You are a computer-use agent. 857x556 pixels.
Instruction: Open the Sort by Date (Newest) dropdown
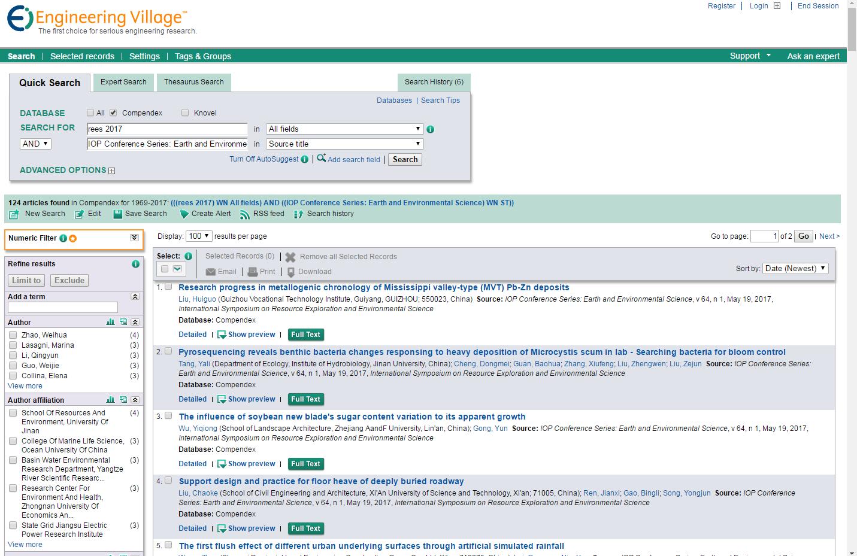[x=796, y=269]
